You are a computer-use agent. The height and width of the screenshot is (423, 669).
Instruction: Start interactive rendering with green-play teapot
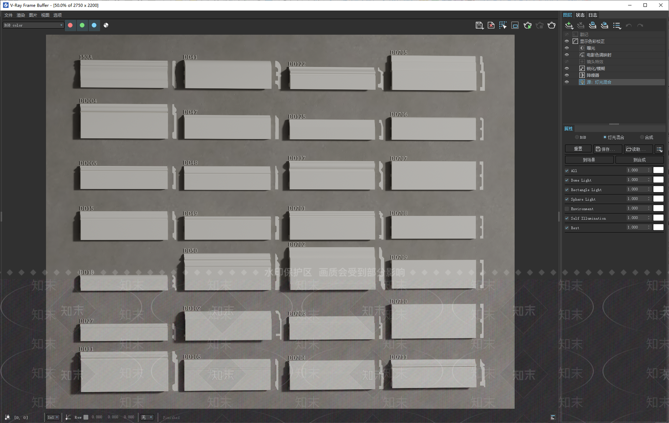click(x=528, y=25)
